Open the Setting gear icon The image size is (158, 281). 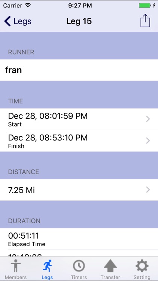pos(142,266)
